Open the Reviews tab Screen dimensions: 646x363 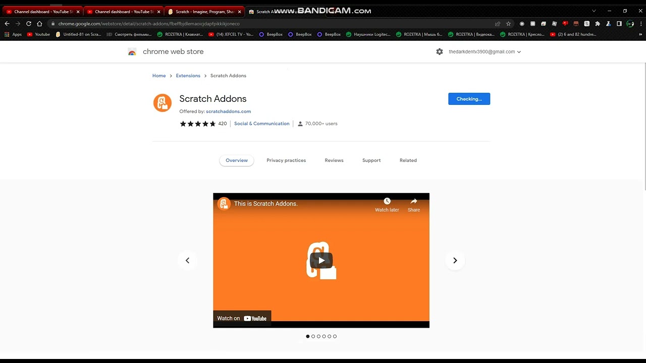pos(334,160)
